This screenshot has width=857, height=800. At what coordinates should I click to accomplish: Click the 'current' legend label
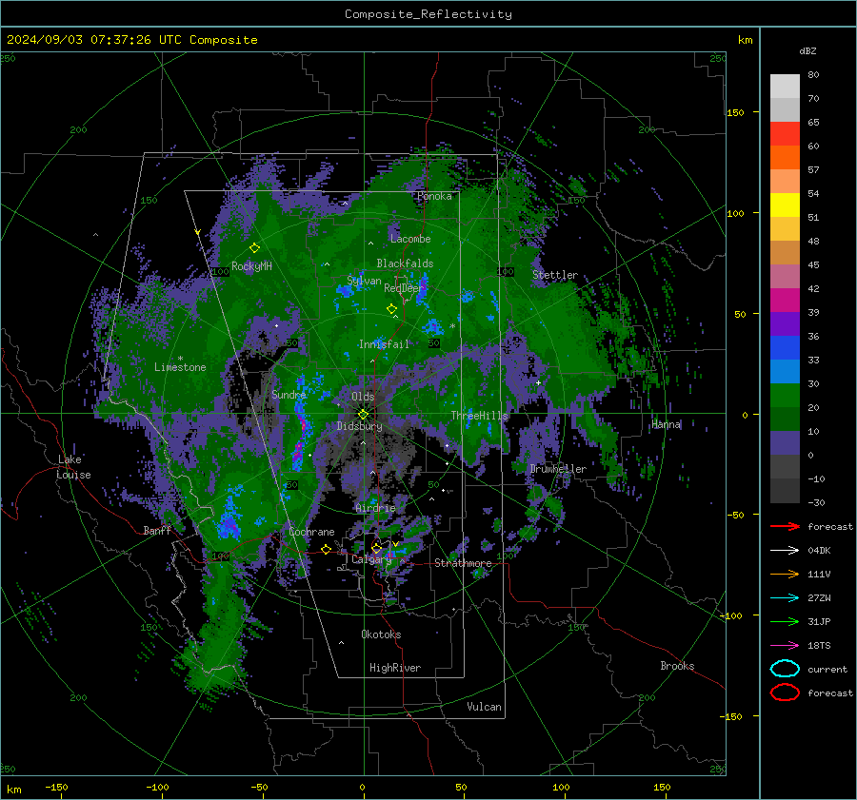827,670
